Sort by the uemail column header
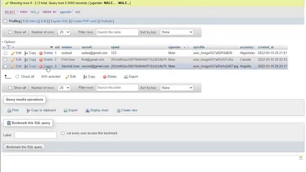Image resolution: width=306 pixels, height=172 pixels. tap(87, 47)
